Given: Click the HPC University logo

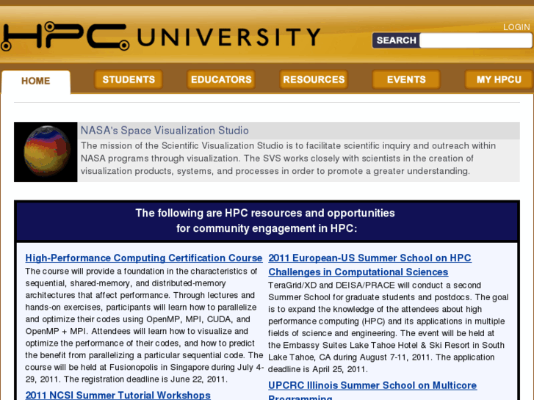Looking at the screenshot, I should [x=160, y=36].
